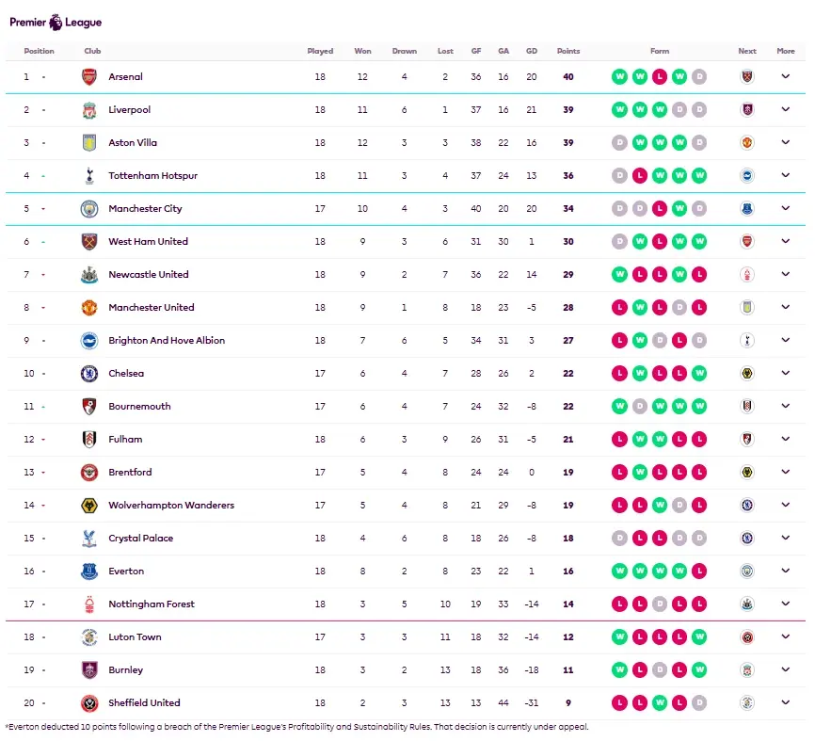Expand the Everton row details

(786, 571)
